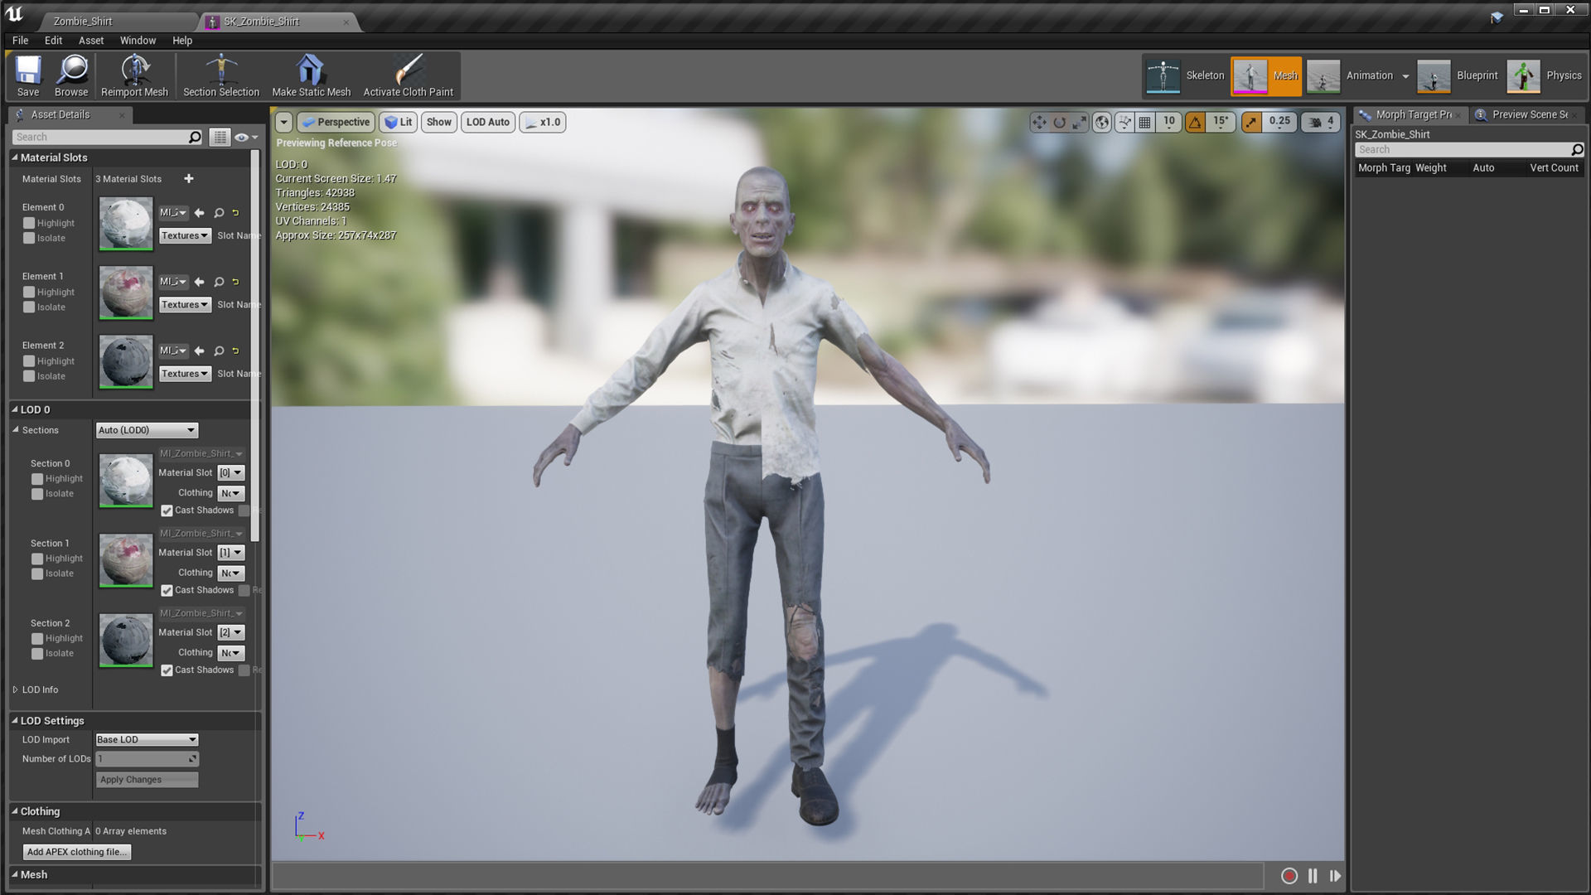
Task: Switch to Skeleton editor mode
Action: pos(1185,75)
